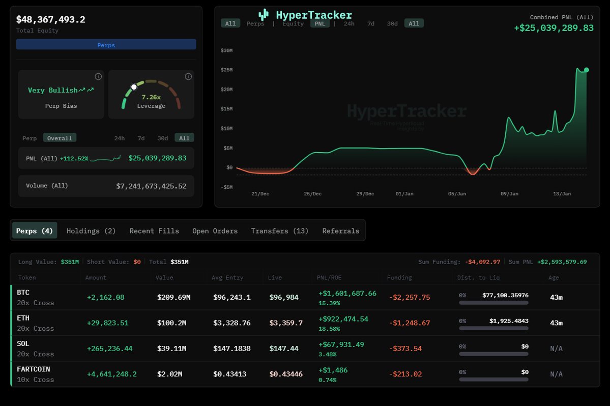The height and width of the screenshot is (406, 610).
Task: Select the chart's All timeframe
Action: pos(414,23)
